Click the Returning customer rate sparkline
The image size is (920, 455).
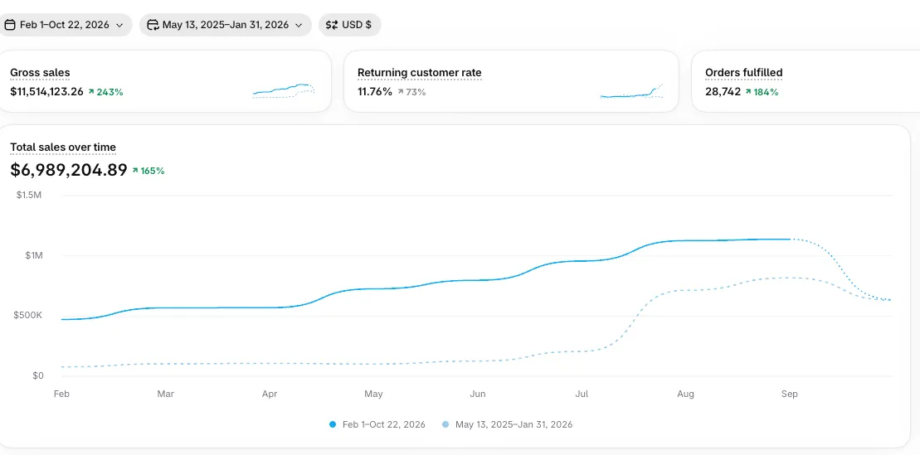point(632,91)
